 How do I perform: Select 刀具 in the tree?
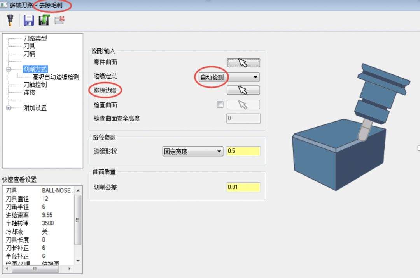pos(30,46)
